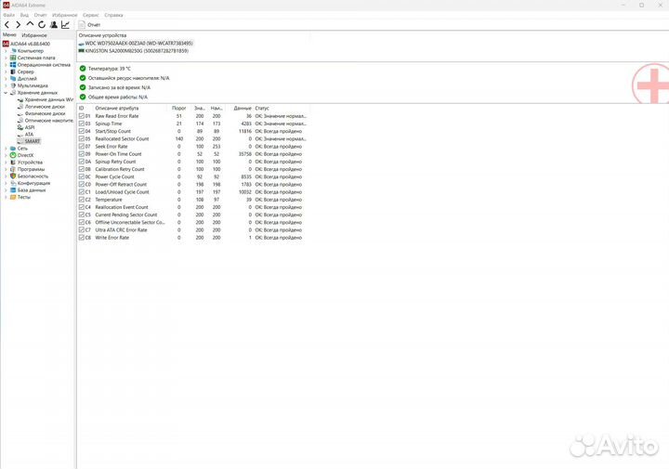This screenshot has width=669, height=469.
Task: Expand the Компьютер tree node
Action: tap(6, 50)
